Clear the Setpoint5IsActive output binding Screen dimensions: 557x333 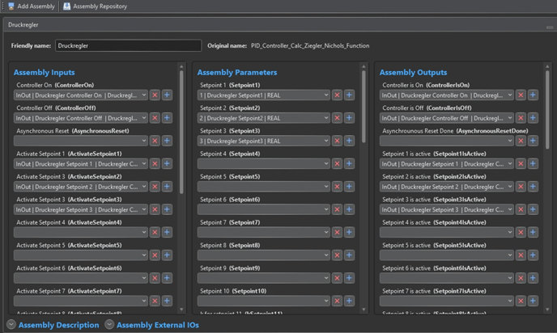click(521, 255)
